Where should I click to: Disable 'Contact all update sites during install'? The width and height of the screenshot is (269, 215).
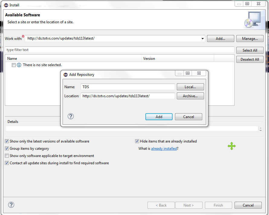point(7,163)
